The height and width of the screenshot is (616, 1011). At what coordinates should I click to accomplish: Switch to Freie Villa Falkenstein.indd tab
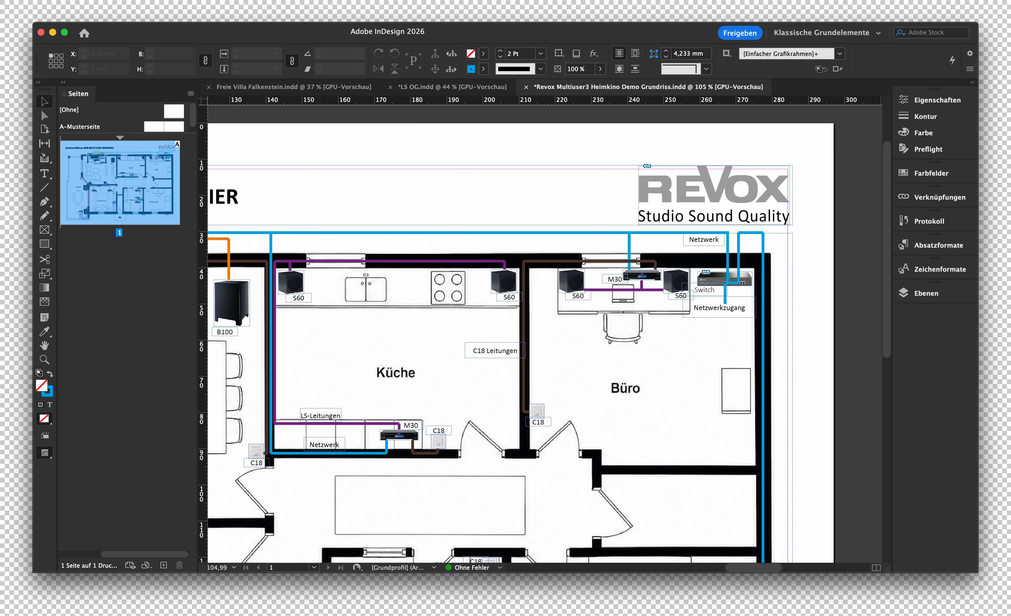click(x=293, y=87)
